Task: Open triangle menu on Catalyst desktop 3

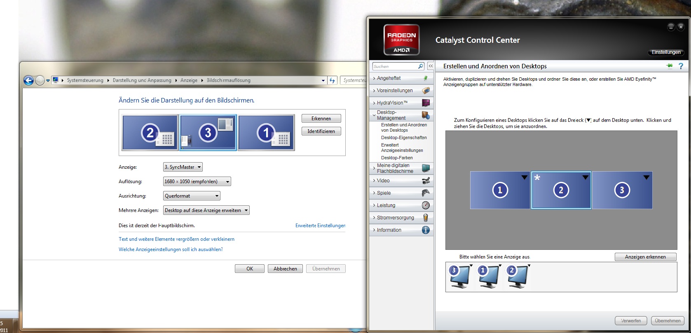Action: coord(646,177)
